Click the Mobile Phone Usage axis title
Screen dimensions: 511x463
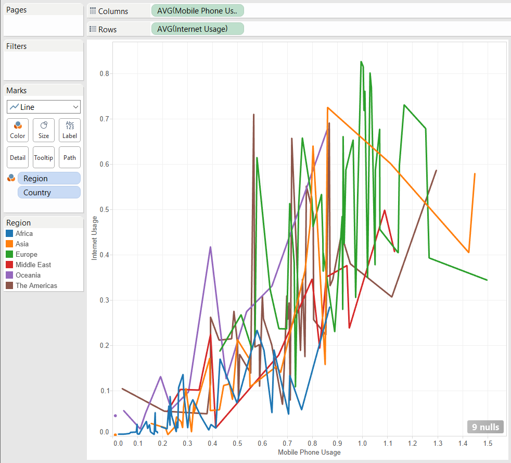click(309, 452)
